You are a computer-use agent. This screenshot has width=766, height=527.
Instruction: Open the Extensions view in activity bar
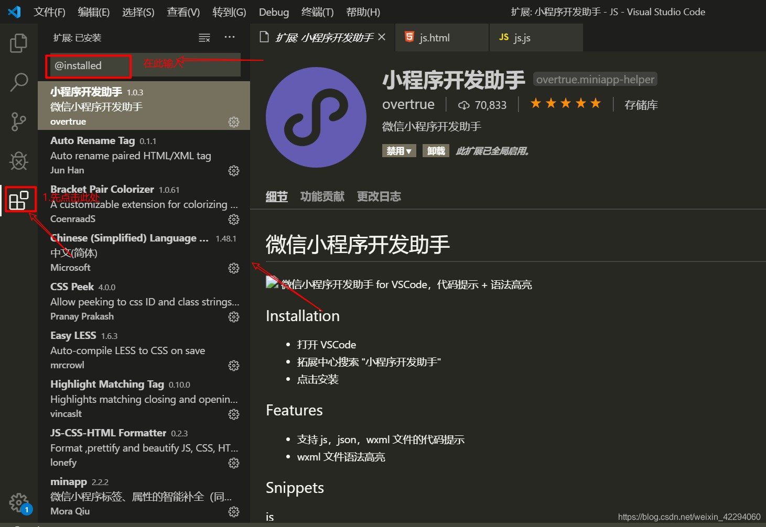[19, 200]
